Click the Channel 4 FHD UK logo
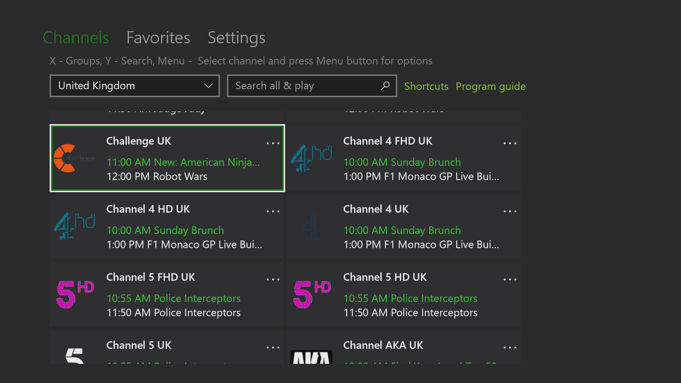 pyautogui.click(x=311, y=158)
